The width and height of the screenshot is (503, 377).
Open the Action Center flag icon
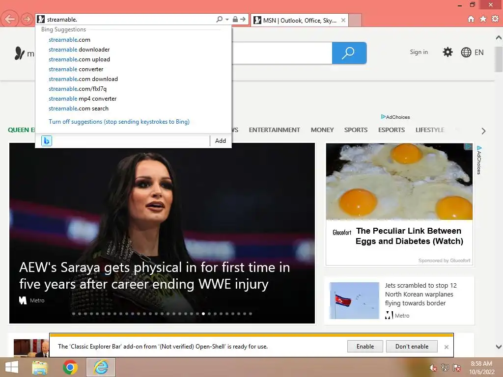tap(457, 368)
